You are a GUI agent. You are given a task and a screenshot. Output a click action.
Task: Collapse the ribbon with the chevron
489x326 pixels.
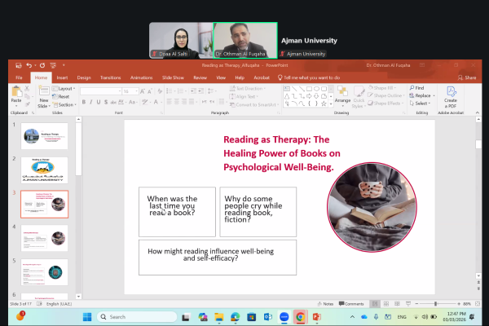point(478,112)
